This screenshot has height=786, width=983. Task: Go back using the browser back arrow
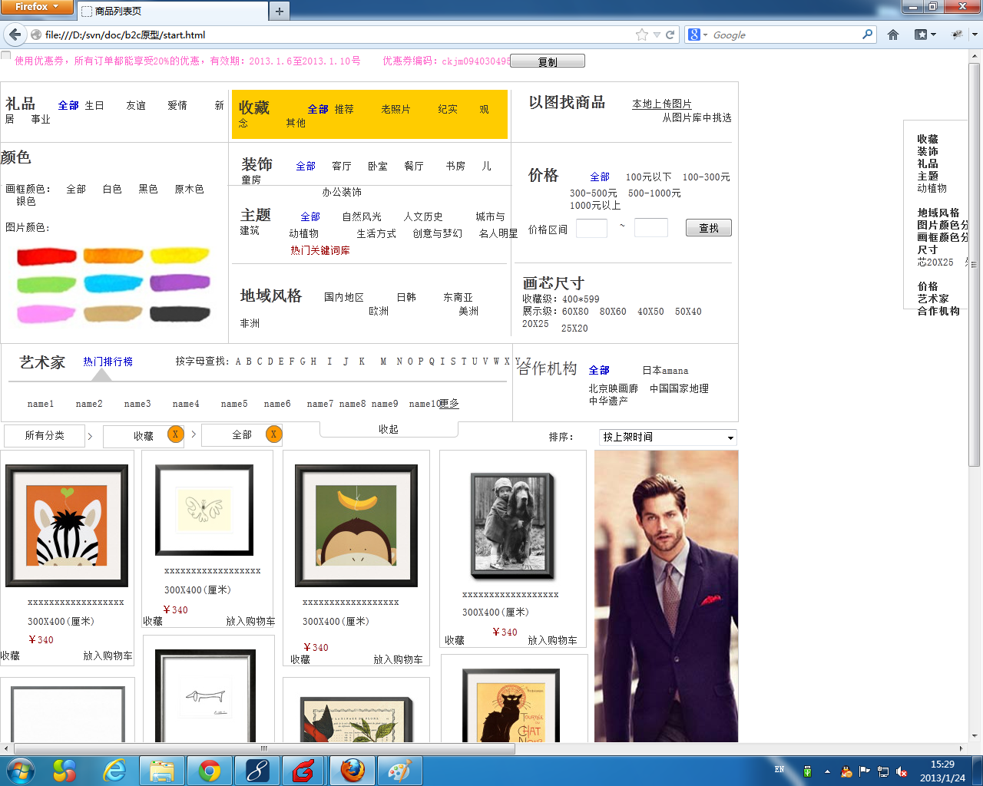tap(15, 35)
